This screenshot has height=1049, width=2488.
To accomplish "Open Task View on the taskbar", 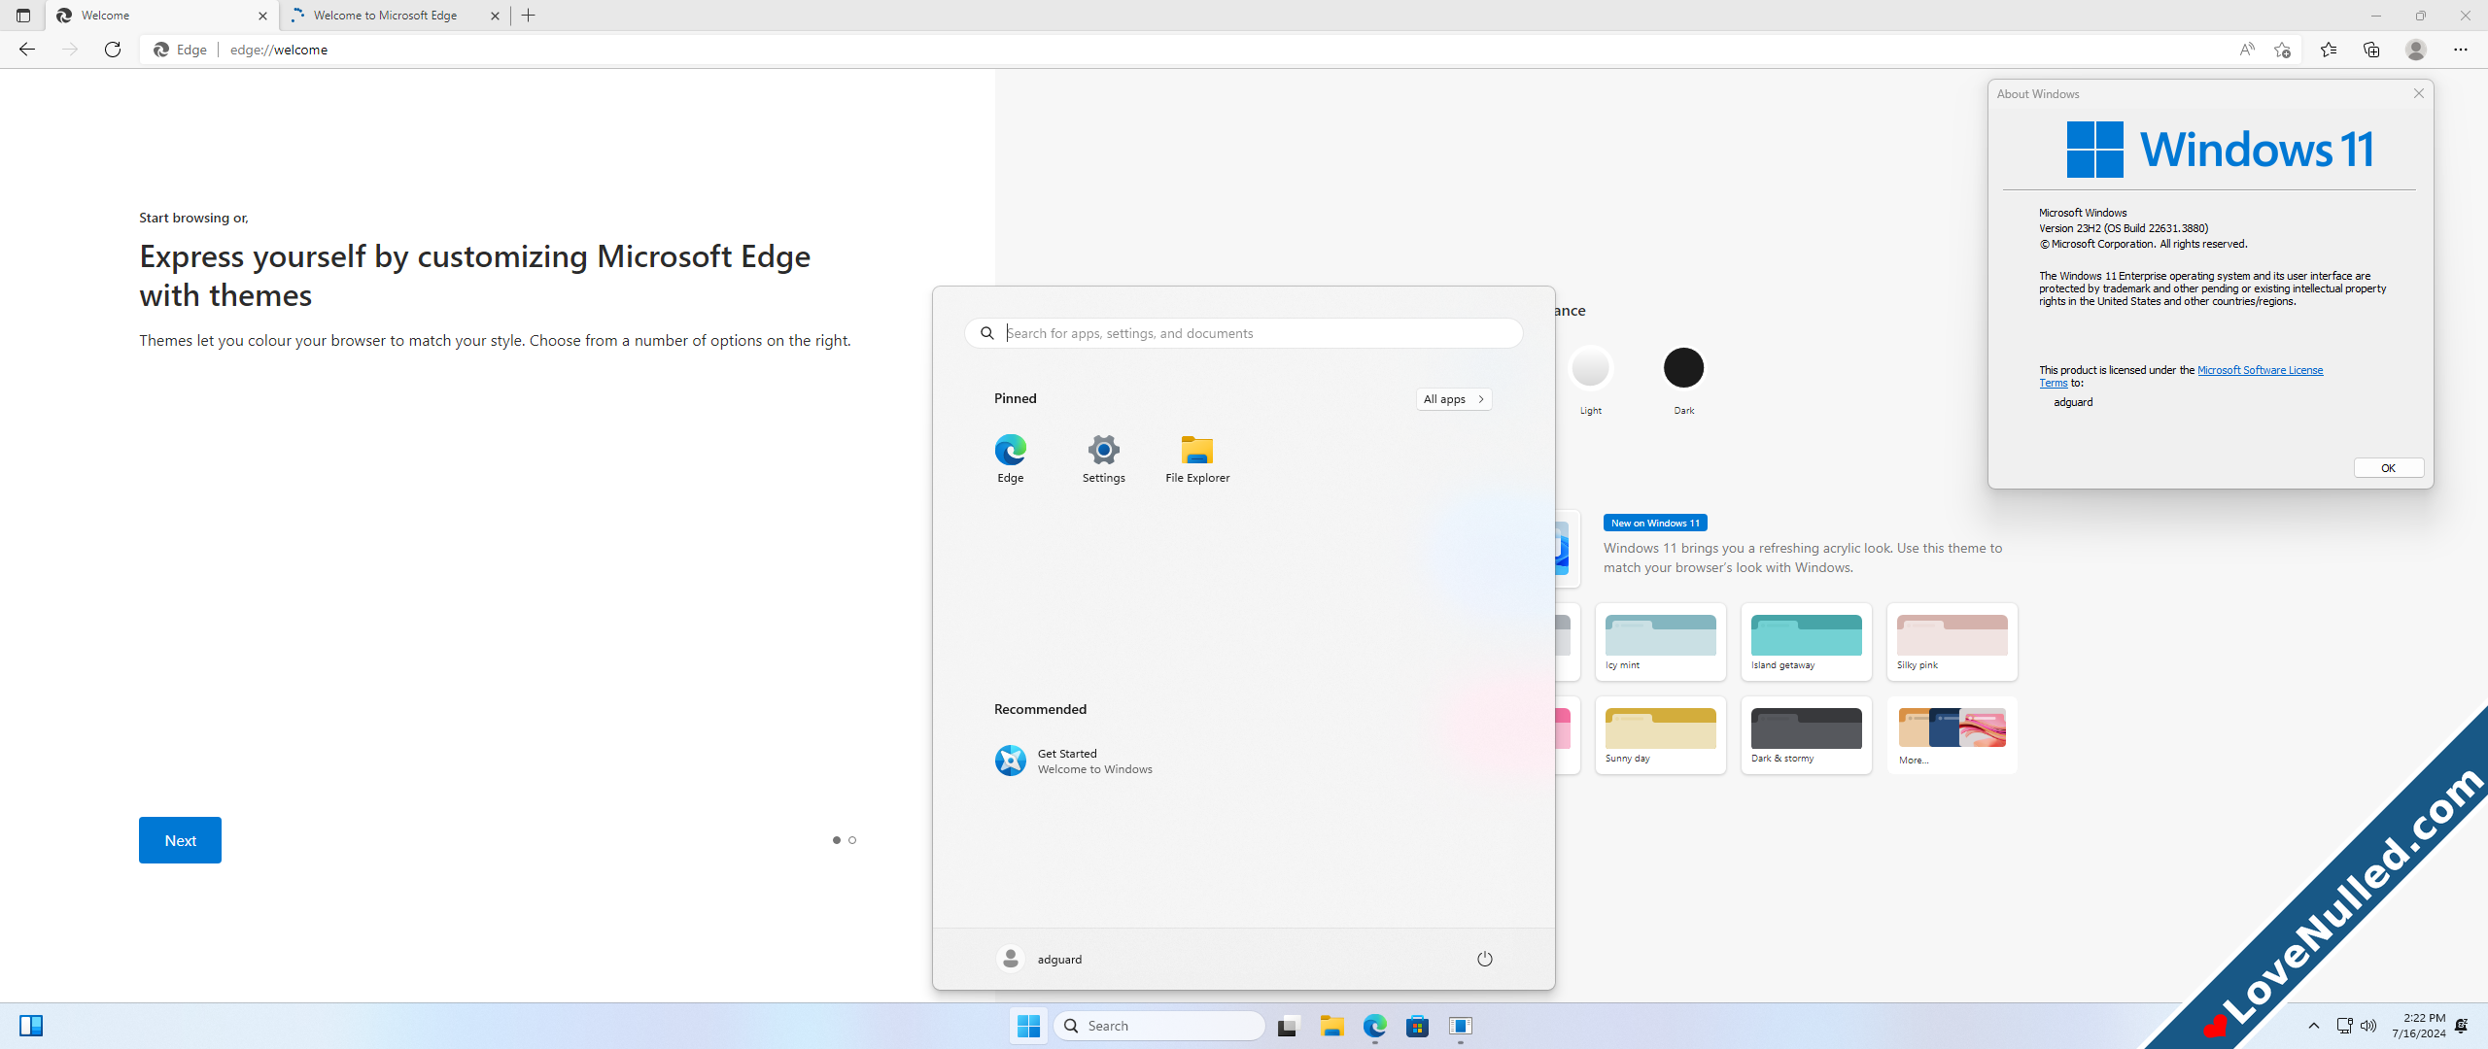I will click(x=1289, y=1026).
